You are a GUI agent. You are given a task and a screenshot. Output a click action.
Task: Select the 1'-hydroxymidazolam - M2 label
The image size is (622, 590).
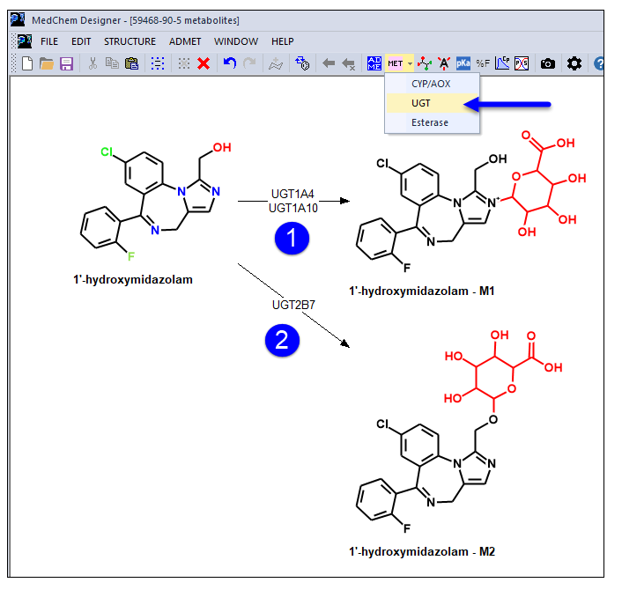coord(422,551)
